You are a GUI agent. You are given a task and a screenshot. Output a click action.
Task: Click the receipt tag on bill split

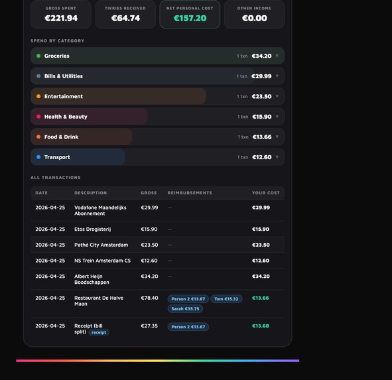pyautogui.click(x=99, y=332)
